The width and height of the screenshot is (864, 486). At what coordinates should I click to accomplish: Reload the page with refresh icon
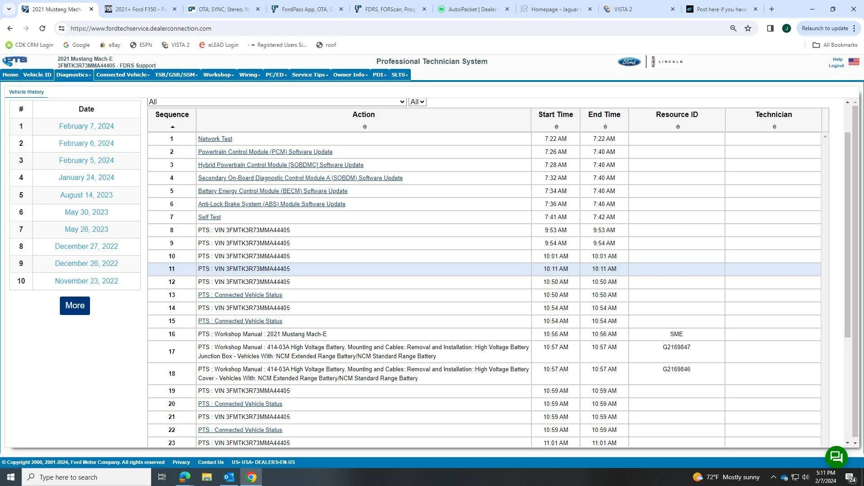42,28
